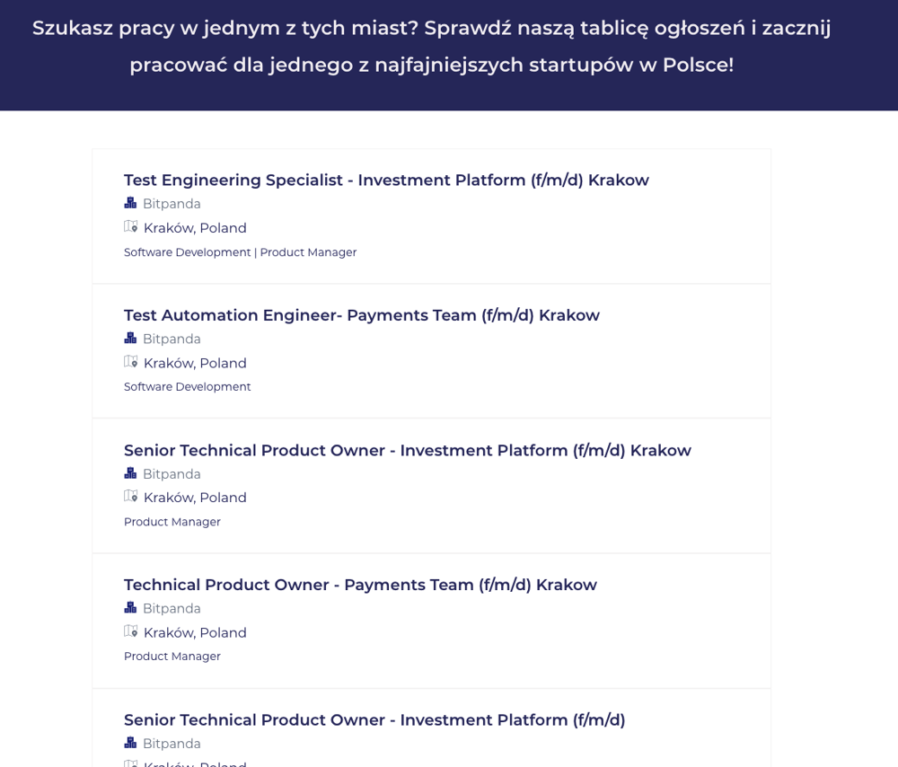Open Test Engineering Specialist - Investment Platform job
Viewport: 898px width, 767px height.
(x=386, y=181)
